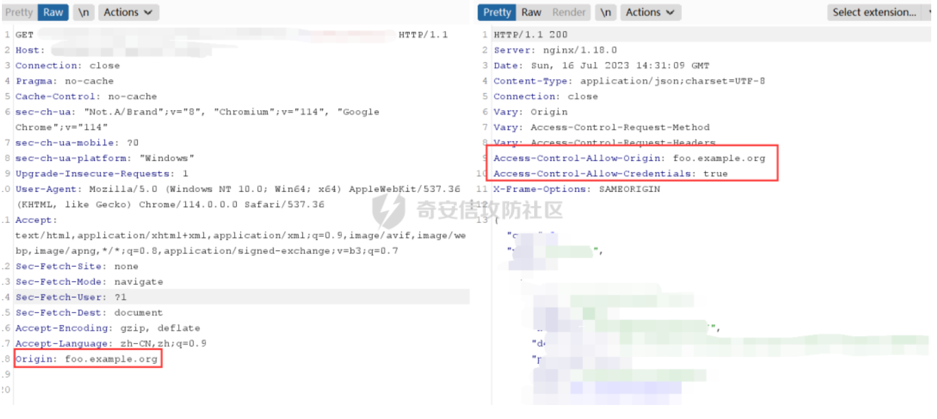Click the User-Agent request header line

pos(238,197)
